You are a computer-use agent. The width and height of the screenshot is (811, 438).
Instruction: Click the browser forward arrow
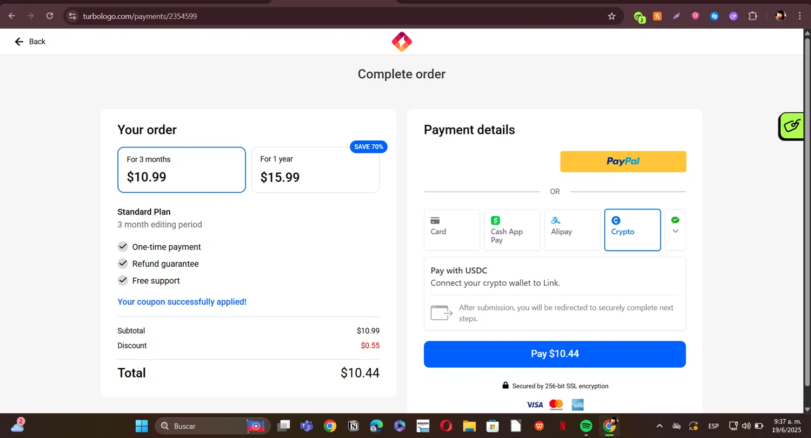[31, 16]
